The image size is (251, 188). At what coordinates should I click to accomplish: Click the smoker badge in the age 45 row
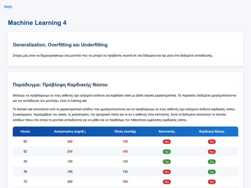pyautogui.click(x=167, y=162)
